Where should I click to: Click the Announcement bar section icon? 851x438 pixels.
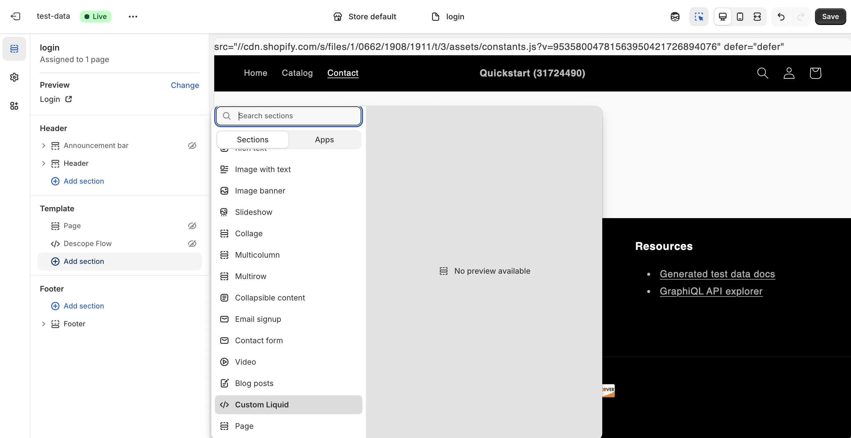click(x=55, y=145)
